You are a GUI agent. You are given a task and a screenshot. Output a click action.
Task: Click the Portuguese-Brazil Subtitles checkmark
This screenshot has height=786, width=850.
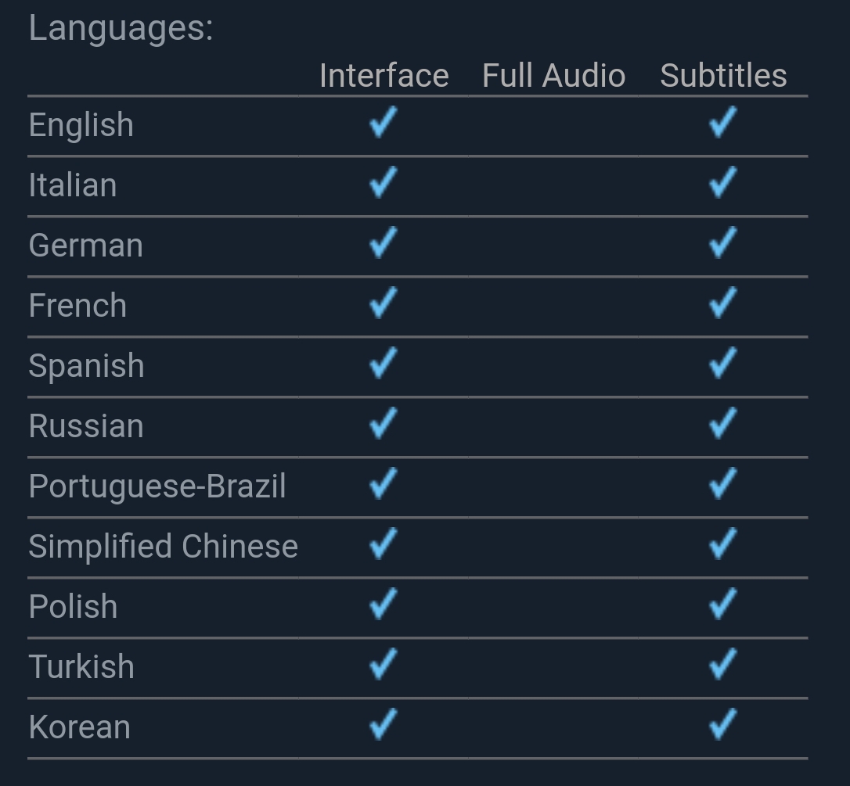tap(723, 483)
